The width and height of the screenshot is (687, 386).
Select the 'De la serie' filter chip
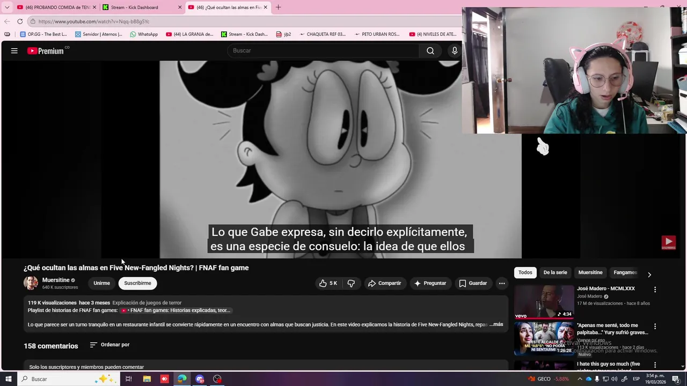tap(555, 272)
